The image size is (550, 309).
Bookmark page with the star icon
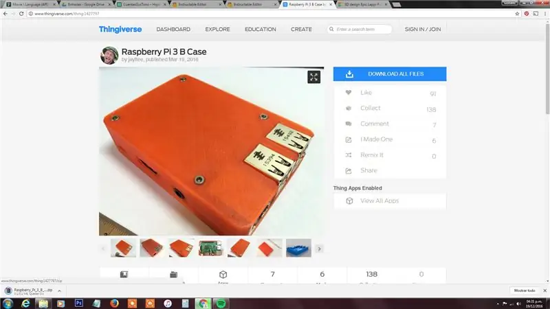point(517,14)
